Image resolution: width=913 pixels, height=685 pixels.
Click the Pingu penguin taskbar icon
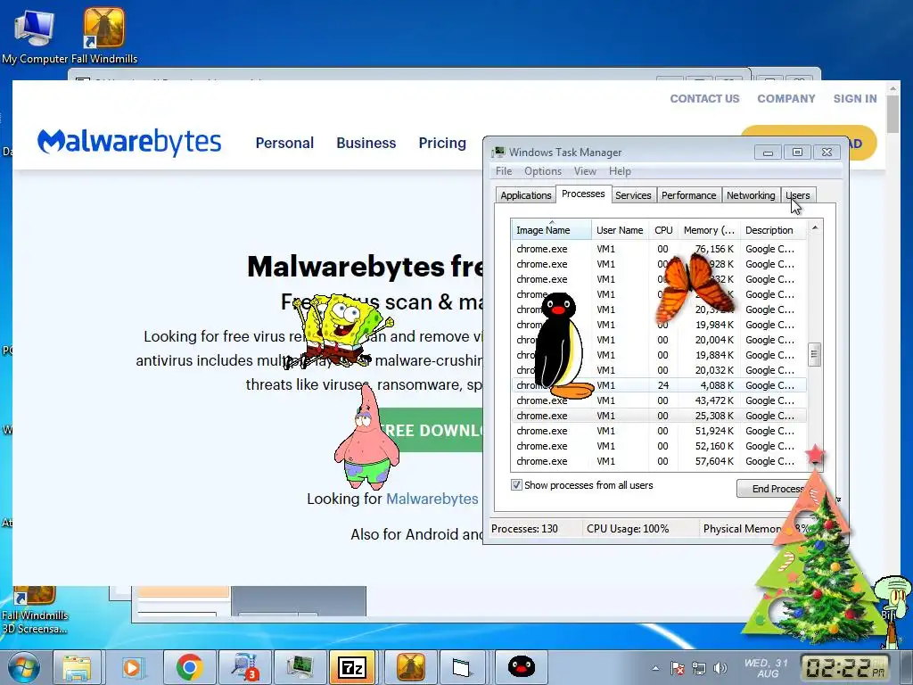click(521, 667)
